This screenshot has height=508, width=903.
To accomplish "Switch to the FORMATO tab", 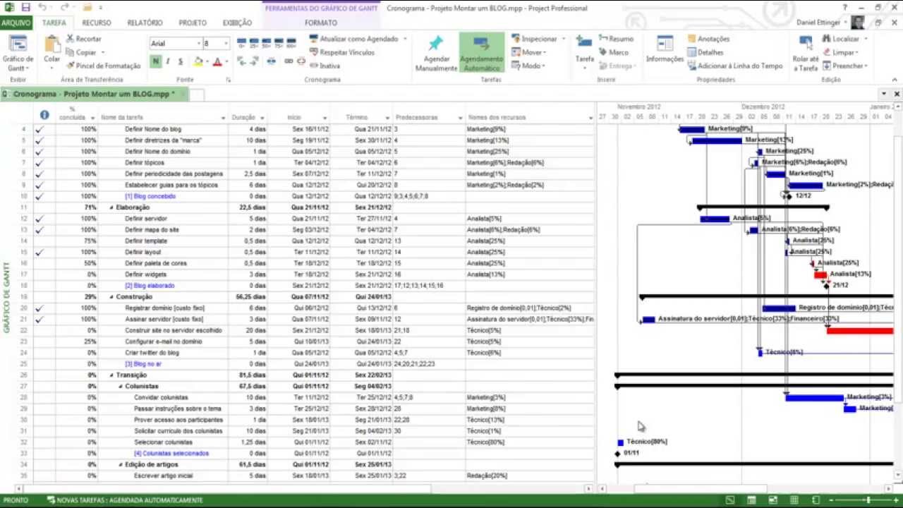I will click(x=321, y=23).
